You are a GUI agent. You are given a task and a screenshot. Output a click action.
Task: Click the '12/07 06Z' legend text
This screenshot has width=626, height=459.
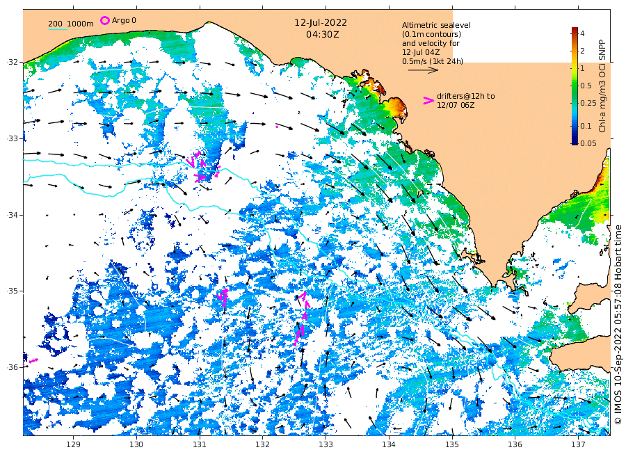point(456,105)
